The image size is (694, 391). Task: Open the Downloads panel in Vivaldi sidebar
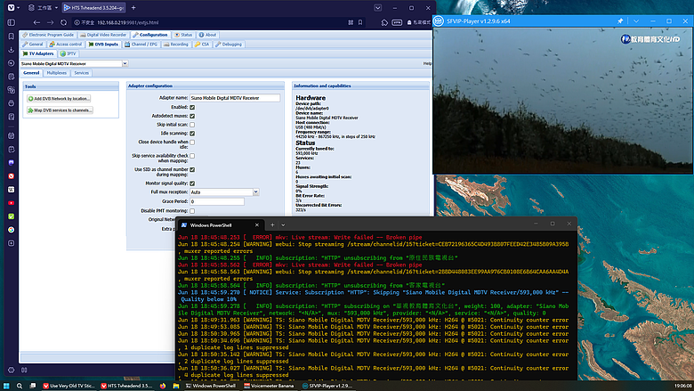[x=11, y=50]
